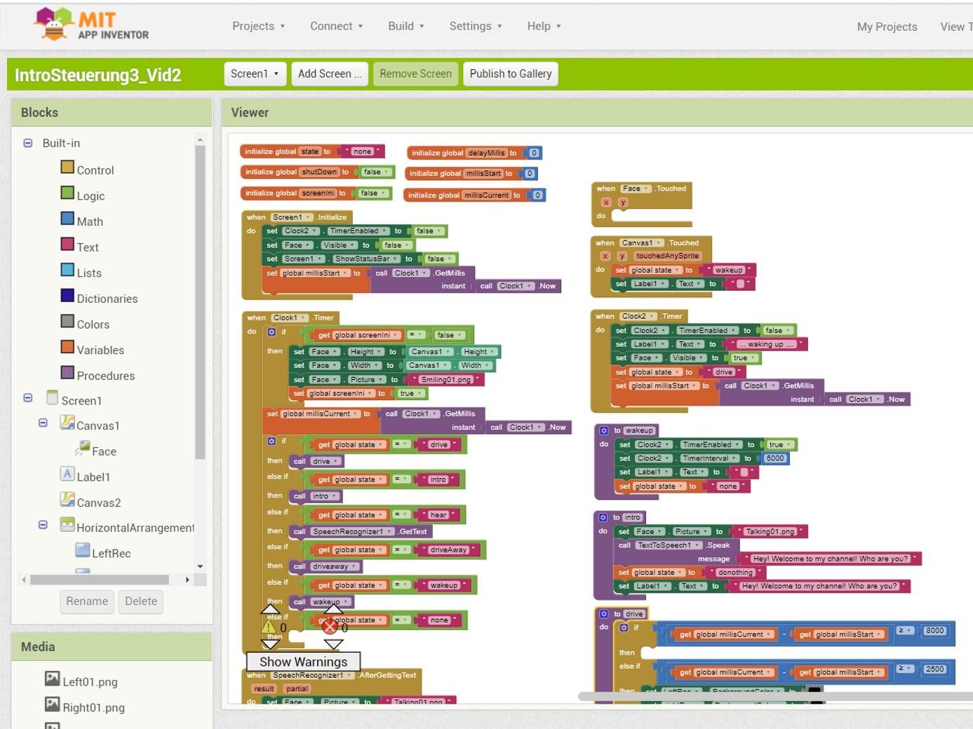973x729 pixels.
Task: Click the white color swatch in Label1 Text block
Action: (x=739, y=284)
